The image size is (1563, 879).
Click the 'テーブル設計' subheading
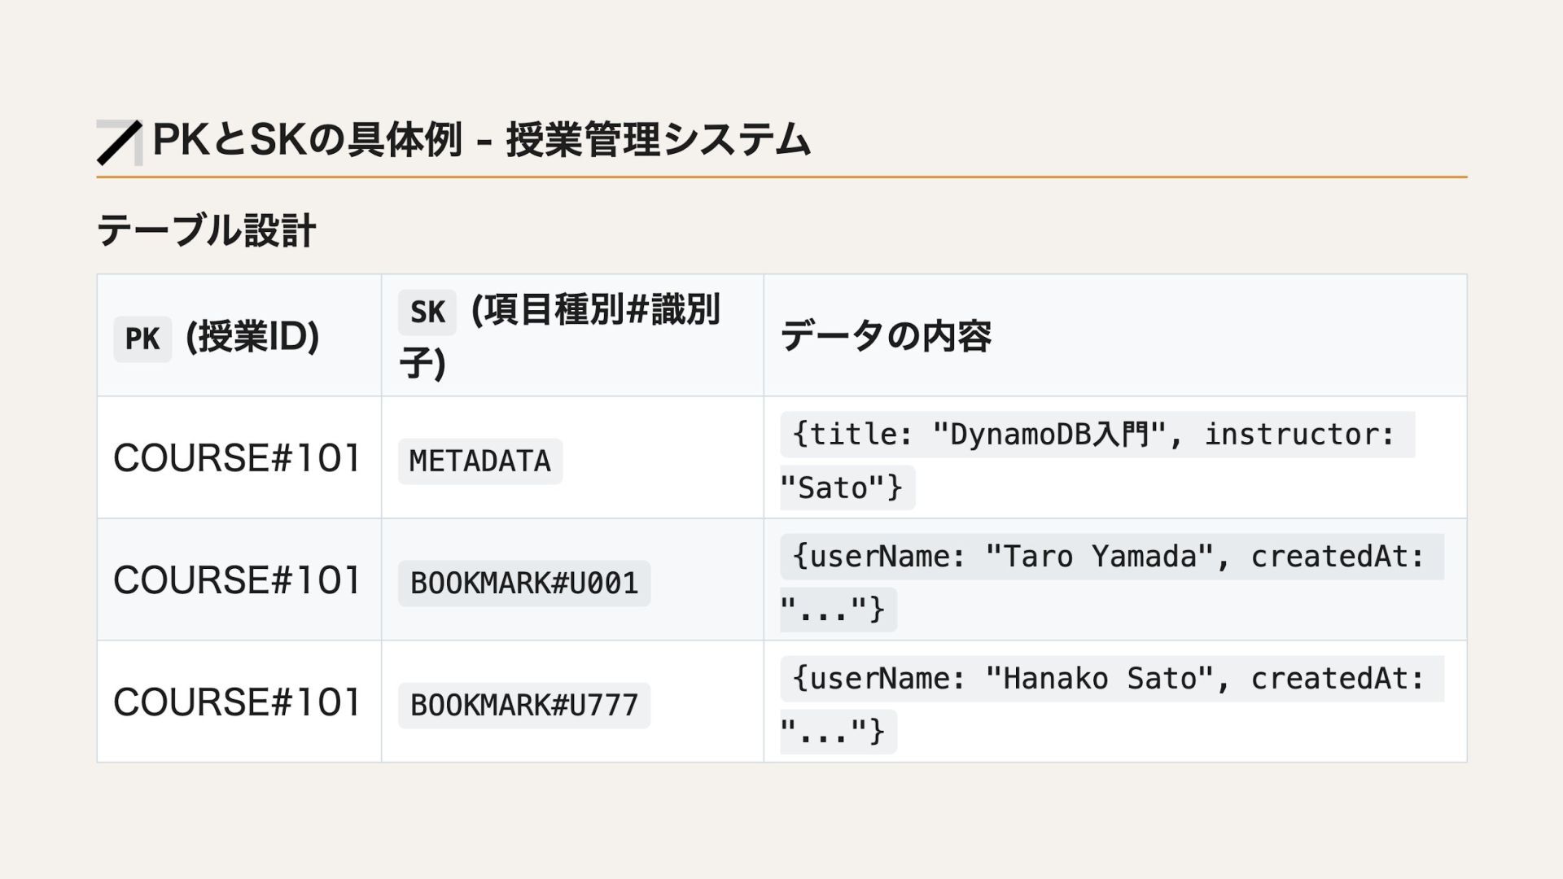(207, 230)
